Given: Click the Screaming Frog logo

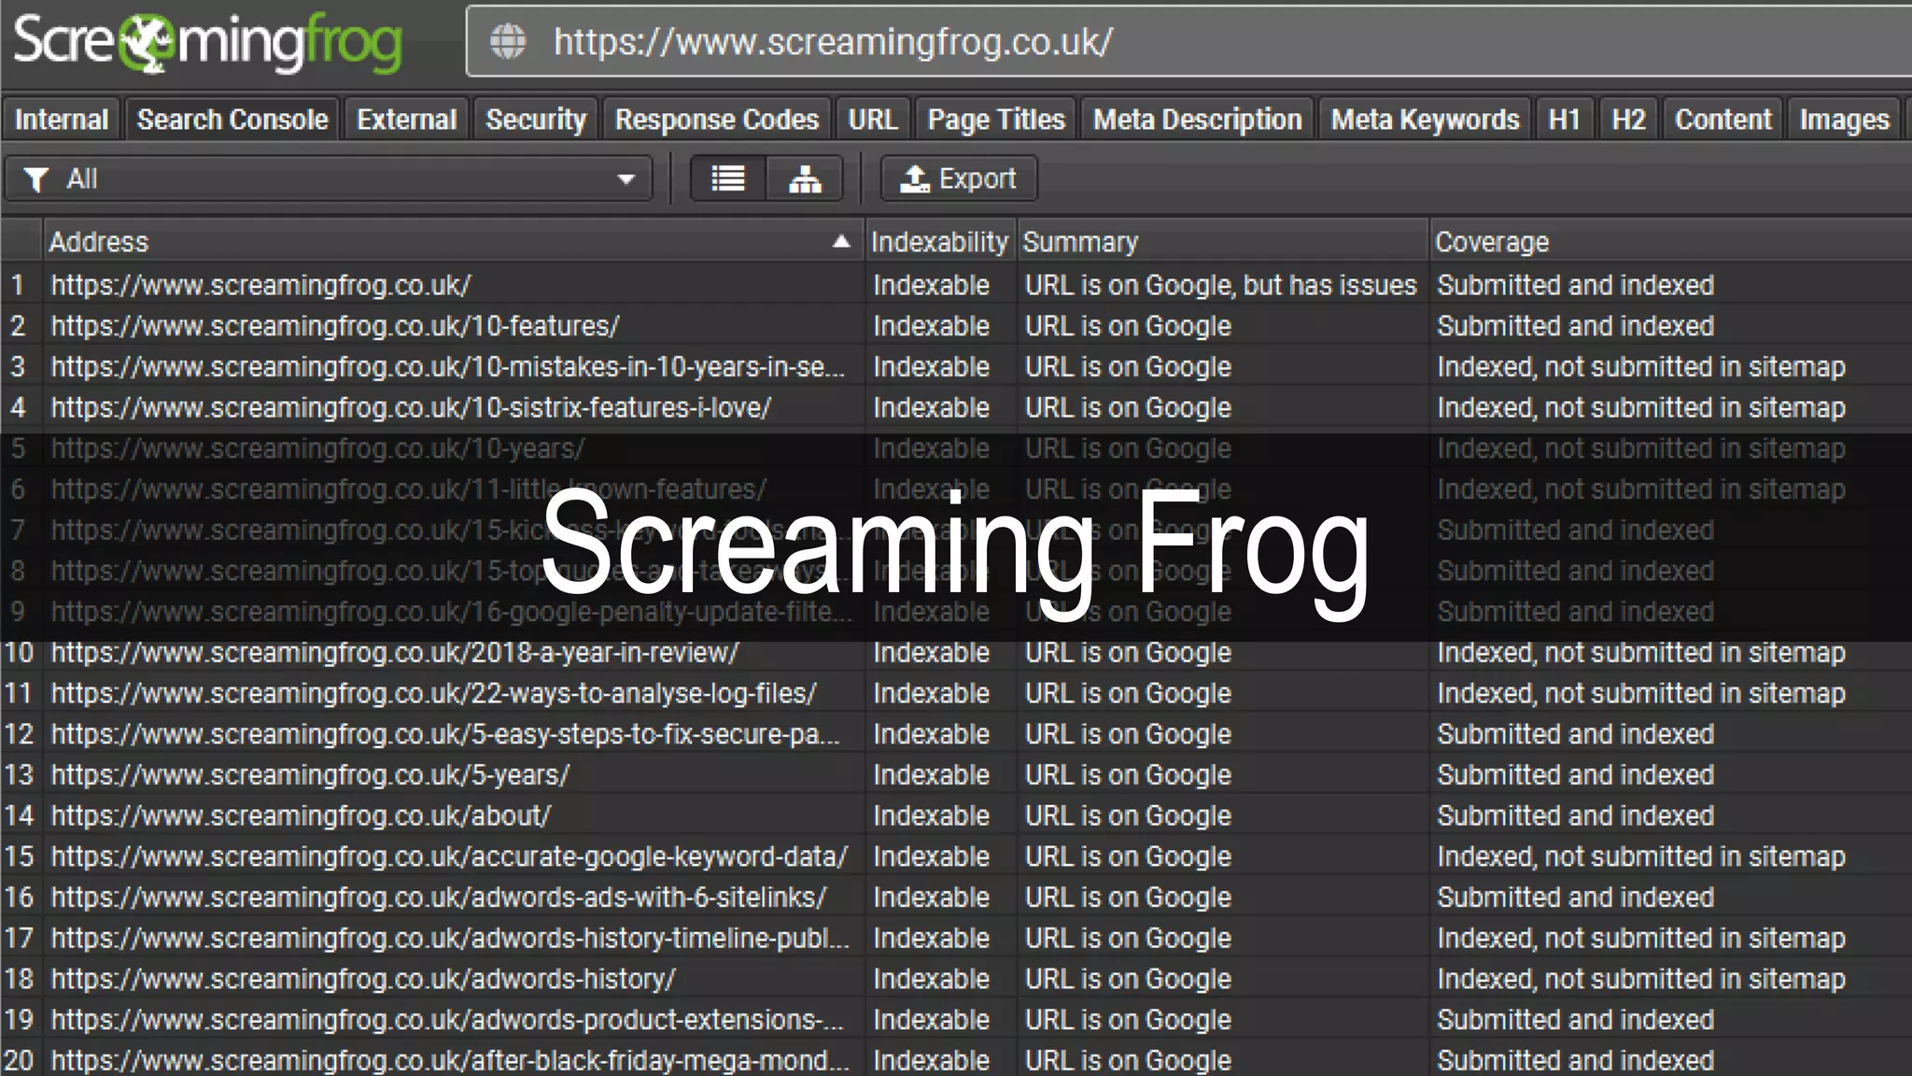Looking at the screenshot, I should 207,42.
